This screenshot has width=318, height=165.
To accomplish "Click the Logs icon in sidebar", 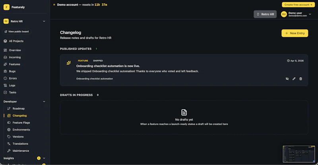I will click(5, 85).
